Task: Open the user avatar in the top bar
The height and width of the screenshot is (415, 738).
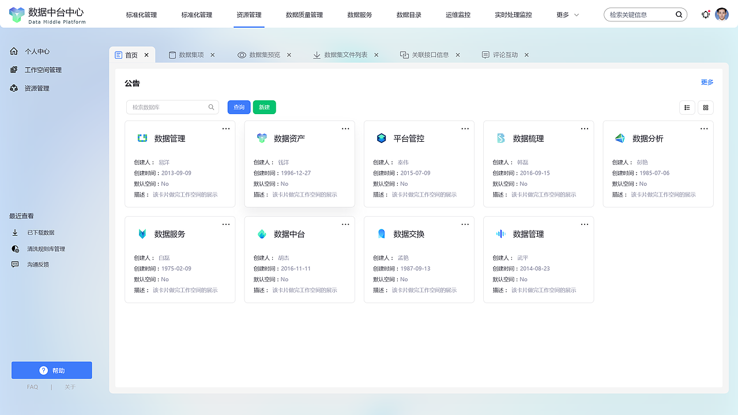Action: (x=722, y=14)
